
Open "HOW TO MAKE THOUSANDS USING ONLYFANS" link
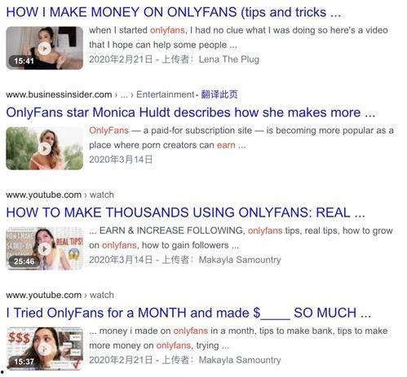pyautogui.click(x=185, y=213)
